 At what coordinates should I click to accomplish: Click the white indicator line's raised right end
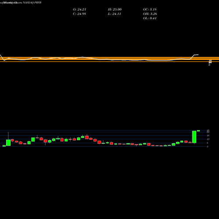coord(196,55)
